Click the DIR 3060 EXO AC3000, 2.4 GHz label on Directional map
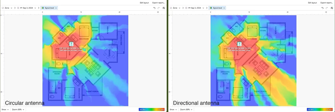 [x=239, y=48]
